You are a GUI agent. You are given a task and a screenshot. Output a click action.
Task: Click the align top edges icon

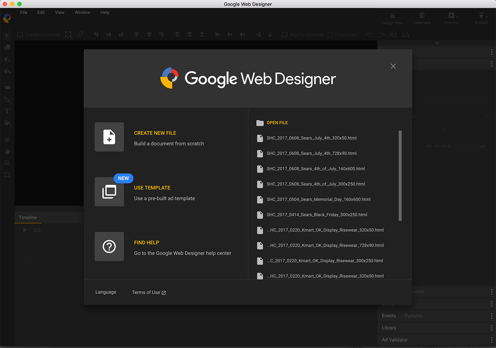click(96, 34)
